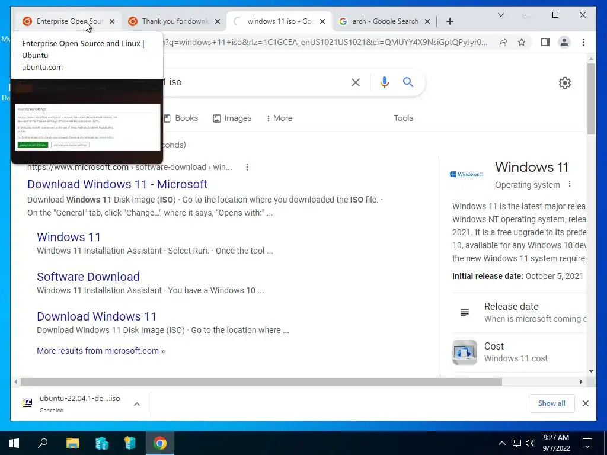
Task: Open the Software Download sublink
Action: tap(88, 277)
